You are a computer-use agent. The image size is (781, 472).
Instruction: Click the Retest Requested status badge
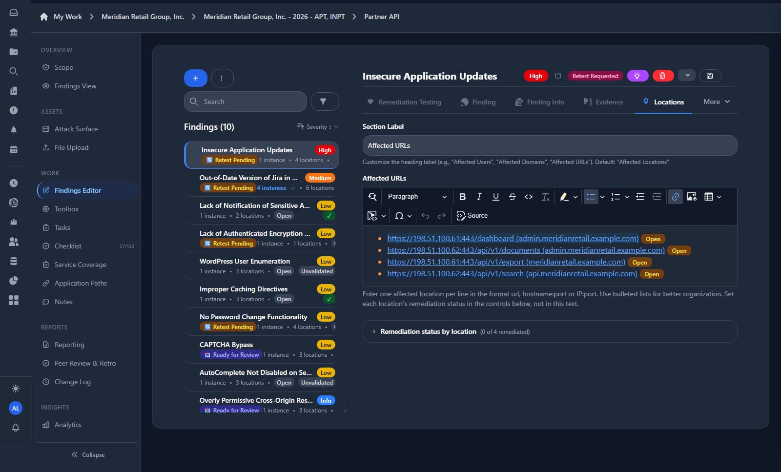[595, 76]
